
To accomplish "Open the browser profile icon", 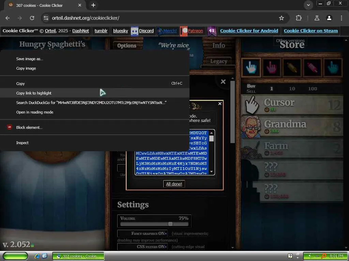I will 329,18.
